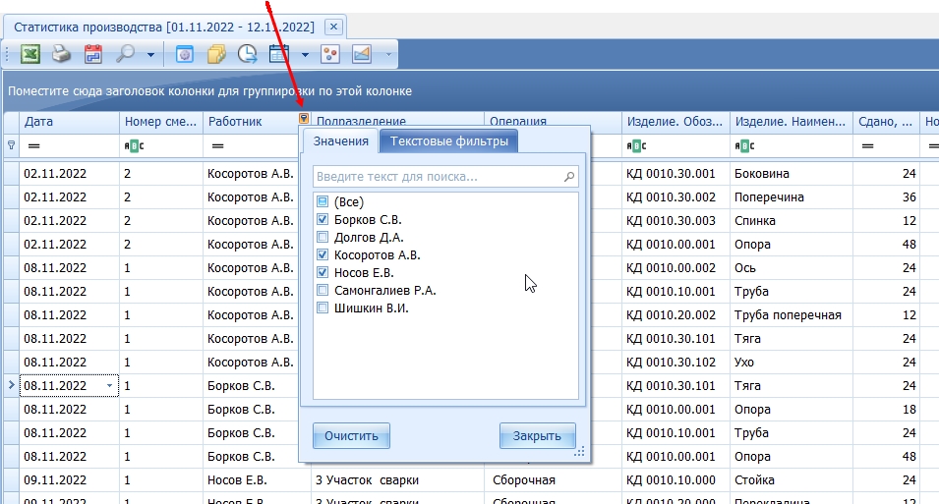The height and width of the screenshot is (504, 939).
Task: Select the Поперечина cell
Action: tap(792, 196)
